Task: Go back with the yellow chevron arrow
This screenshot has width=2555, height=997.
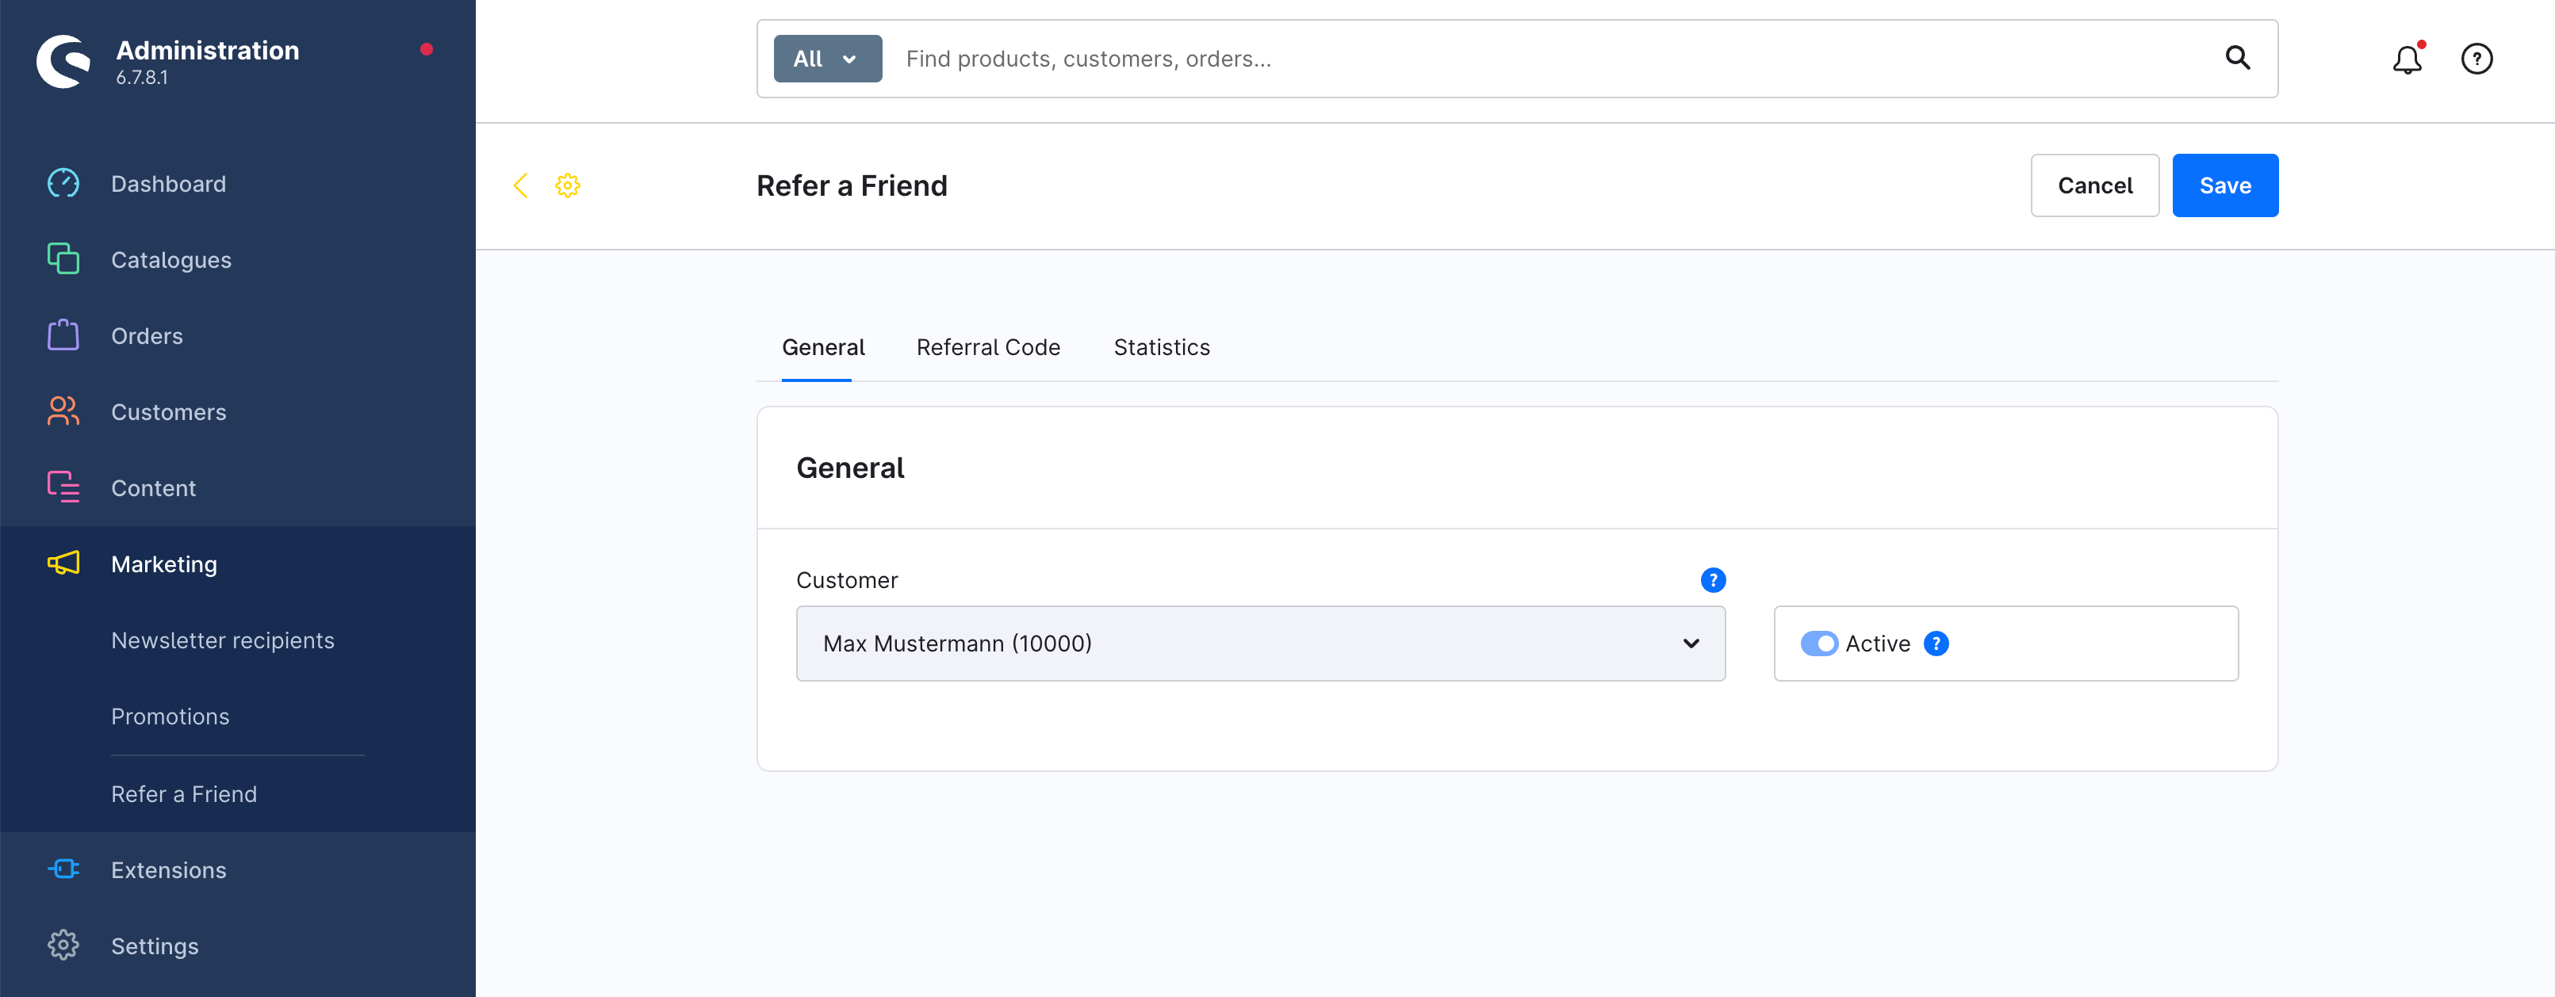Action: tap(521, 185)
